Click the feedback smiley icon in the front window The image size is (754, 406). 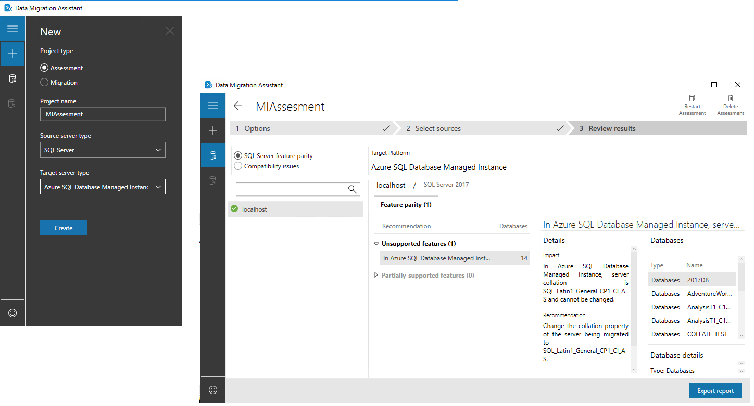coord(212,390)
